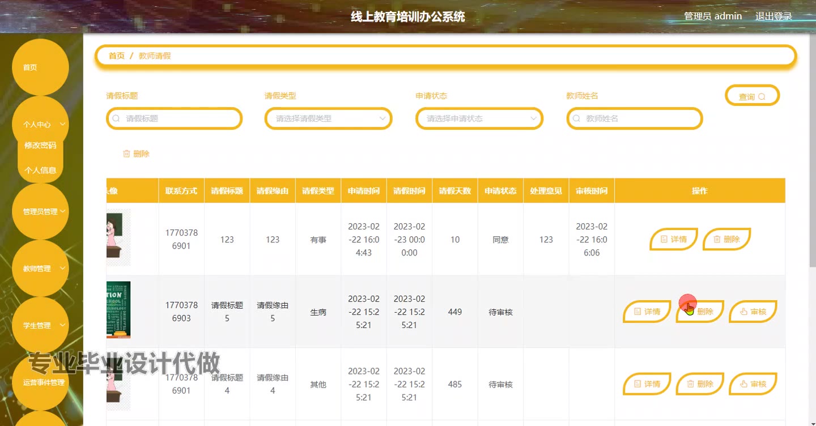Click the 待审核 status in 请假标题5 row
Viewport: 816px width, 426px height.
click(500, 312)
